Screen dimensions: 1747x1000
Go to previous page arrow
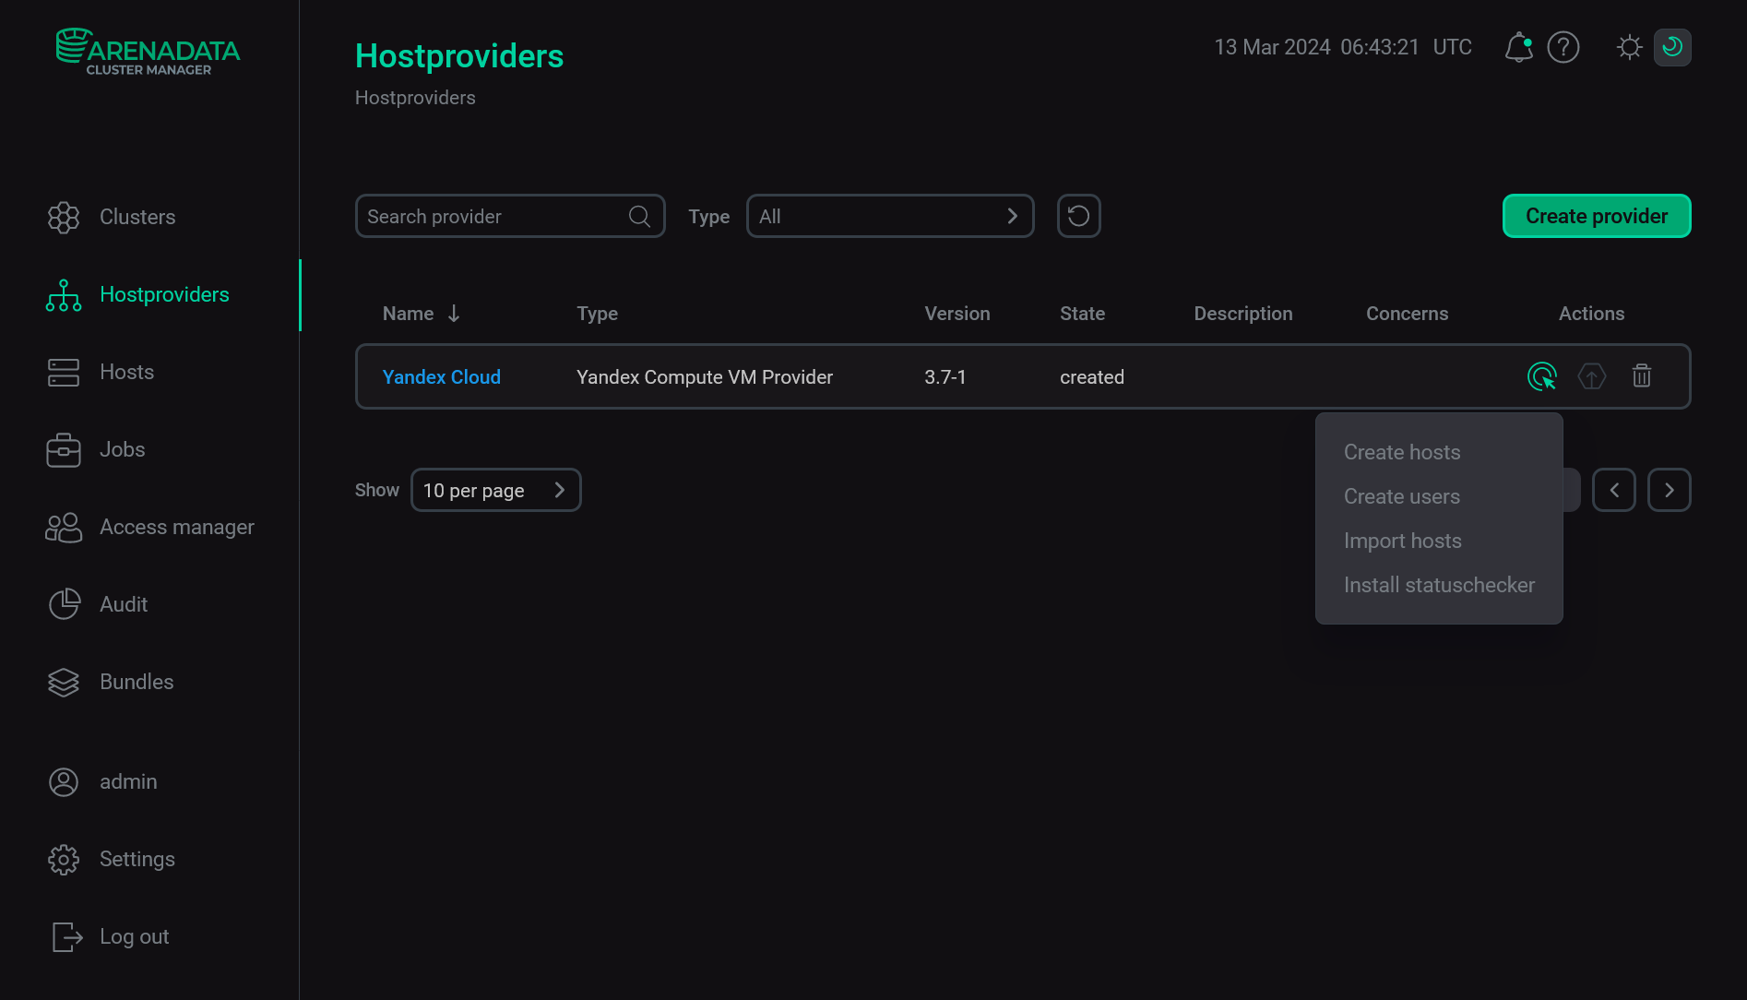coord(1613,490)
